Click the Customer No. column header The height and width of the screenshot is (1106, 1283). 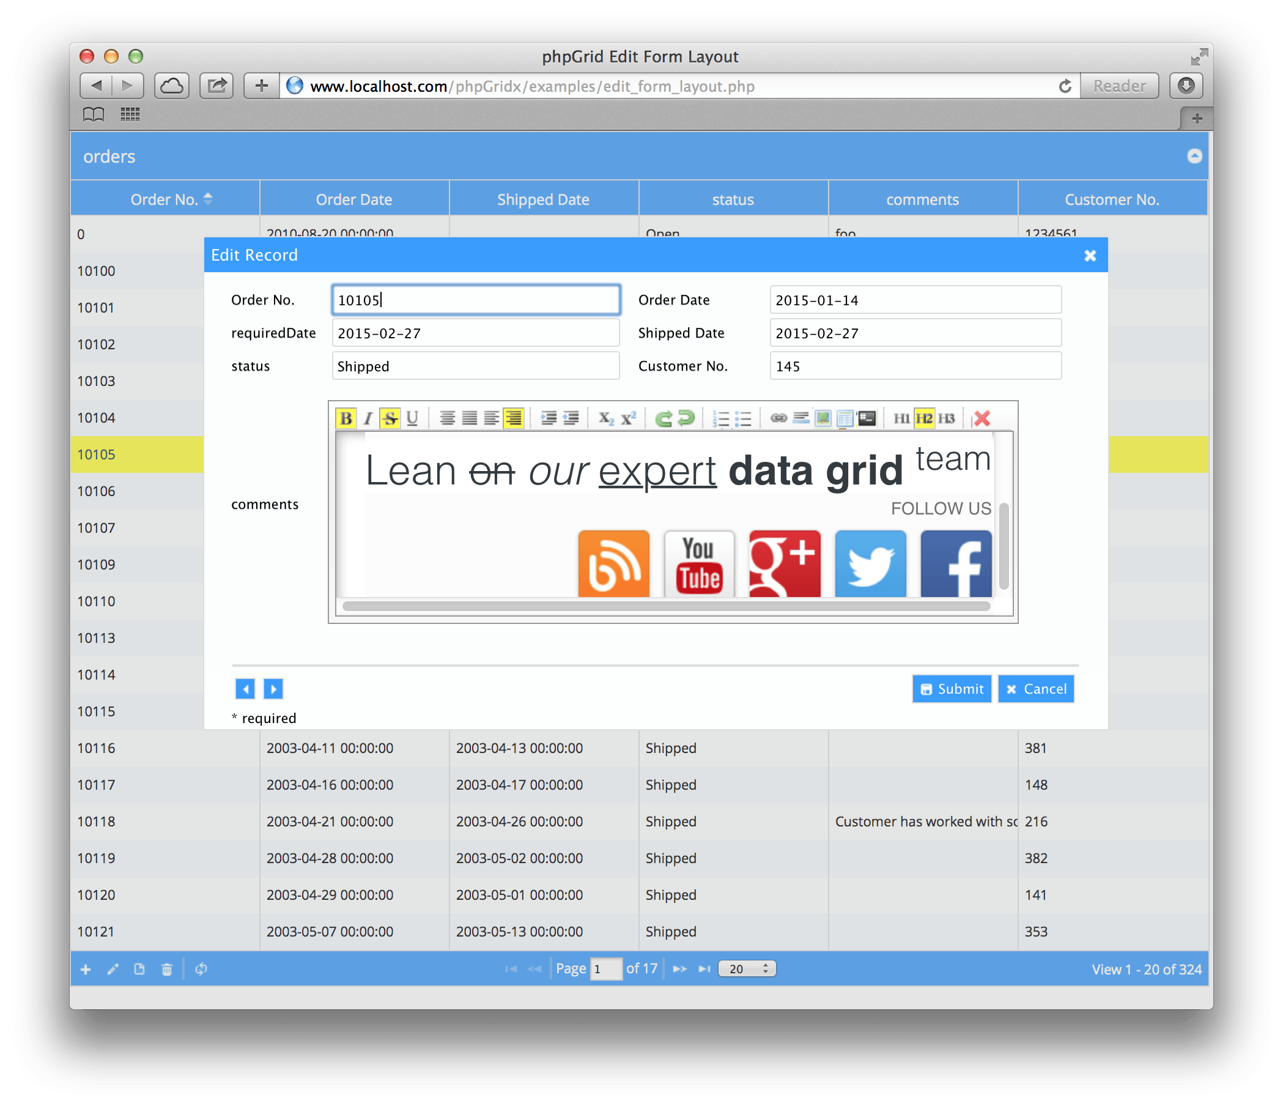point(1112,199)
